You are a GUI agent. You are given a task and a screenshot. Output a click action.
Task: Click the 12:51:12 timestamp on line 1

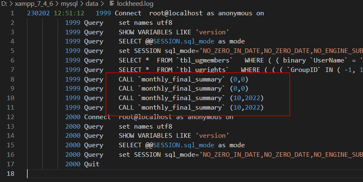69,13
